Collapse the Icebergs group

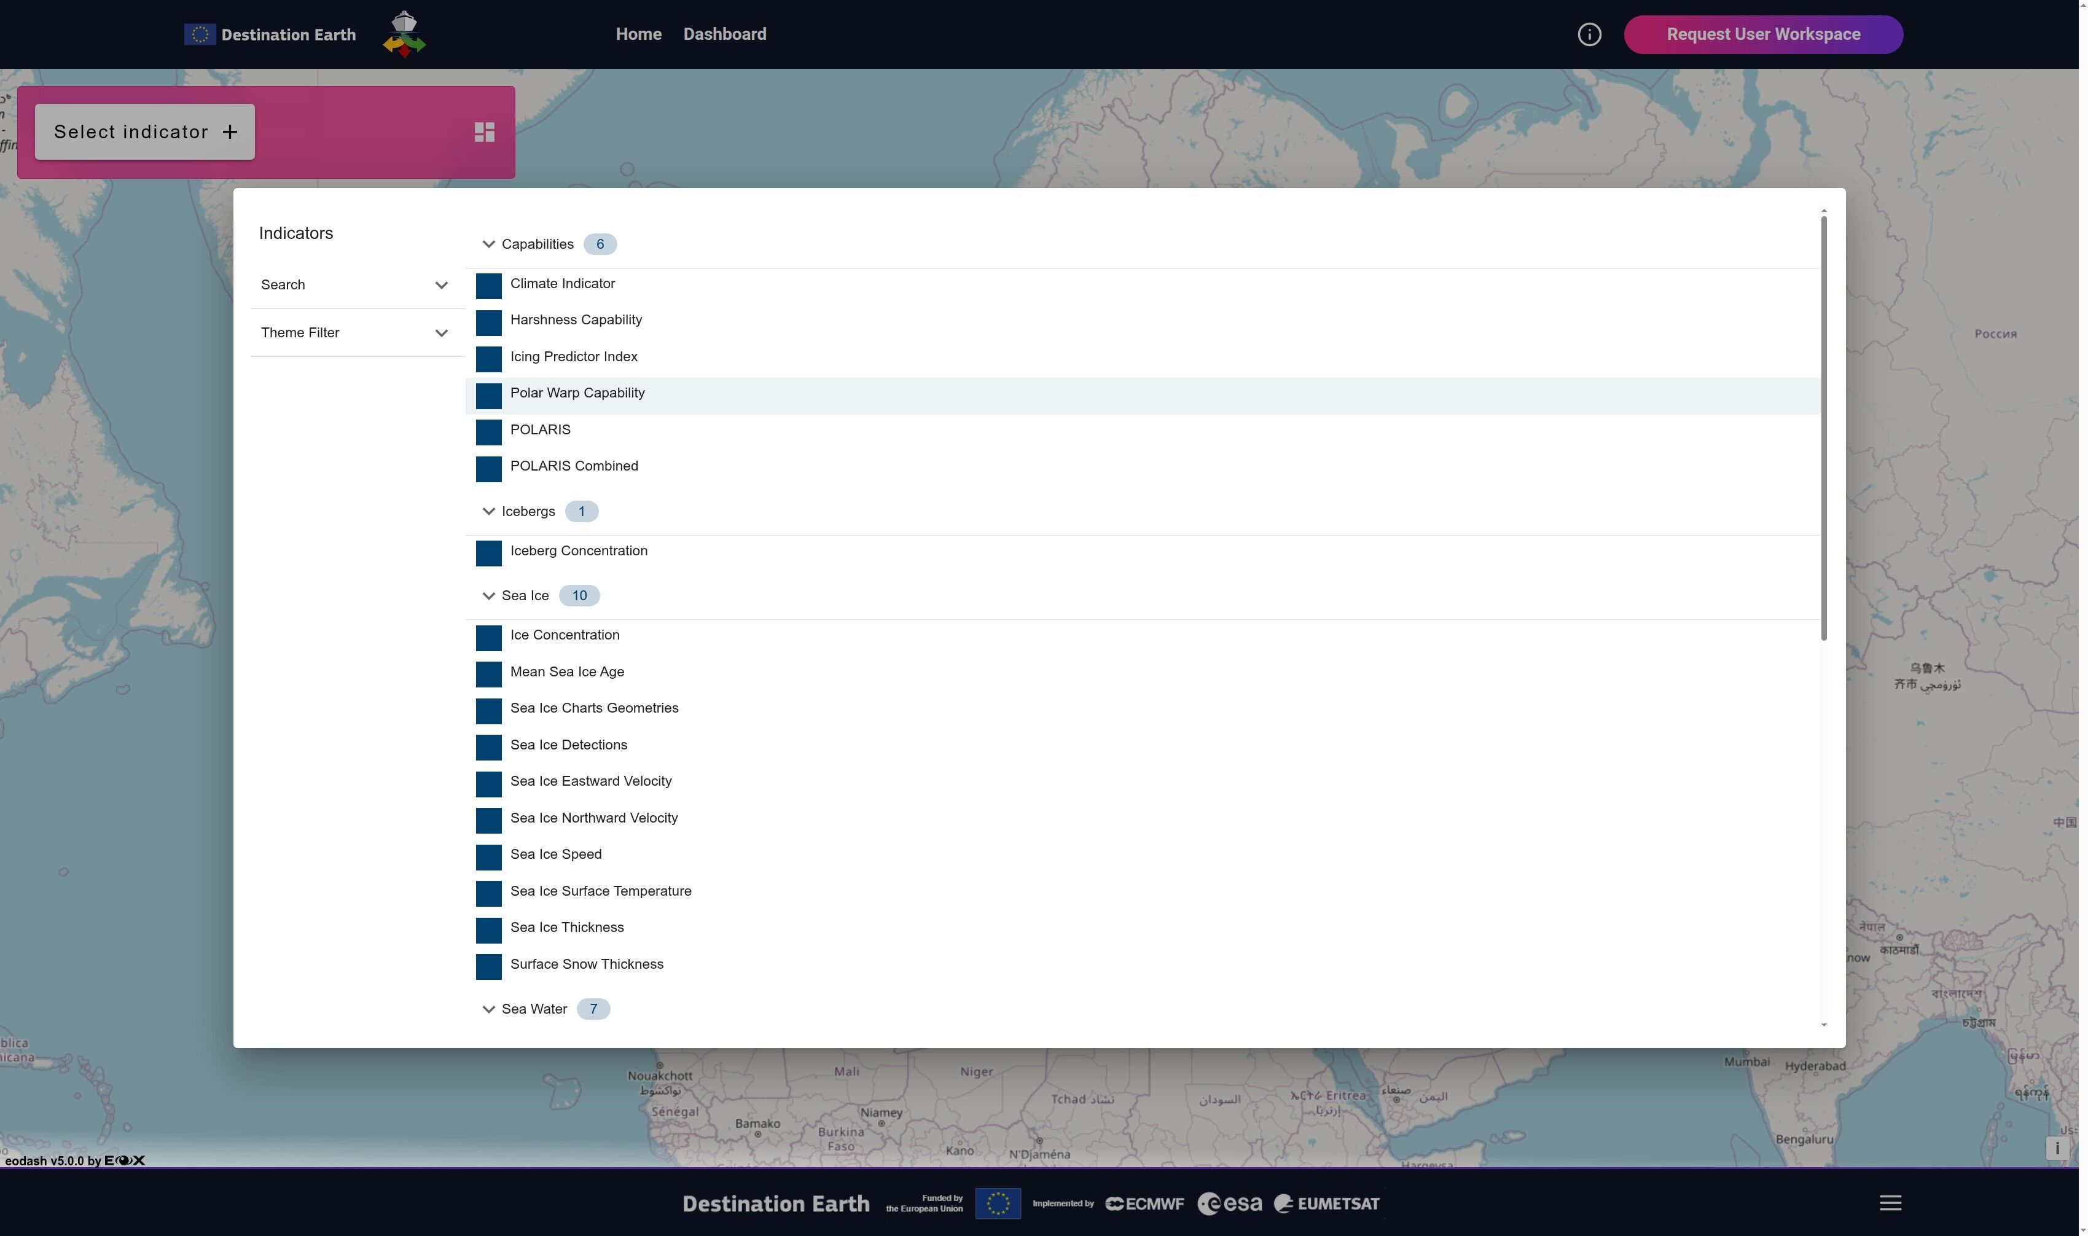point(489,511)
